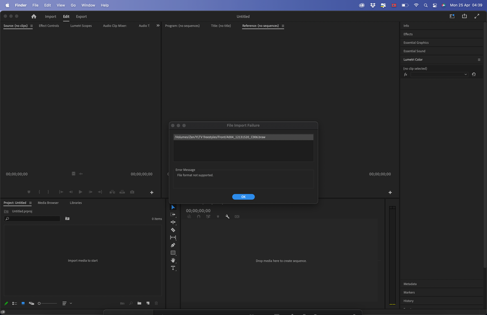Toggle the Lumetri fx bypass icon
This screenshot has width=487, height=315.
(406, 74)
